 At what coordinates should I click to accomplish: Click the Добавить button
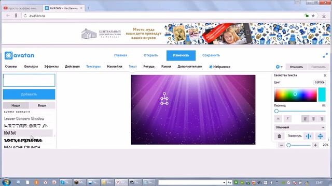coord(29,94)
